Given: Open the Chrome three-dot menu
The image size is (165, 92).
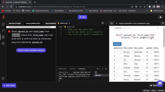Looking at the screenshot, I should 162,7.
